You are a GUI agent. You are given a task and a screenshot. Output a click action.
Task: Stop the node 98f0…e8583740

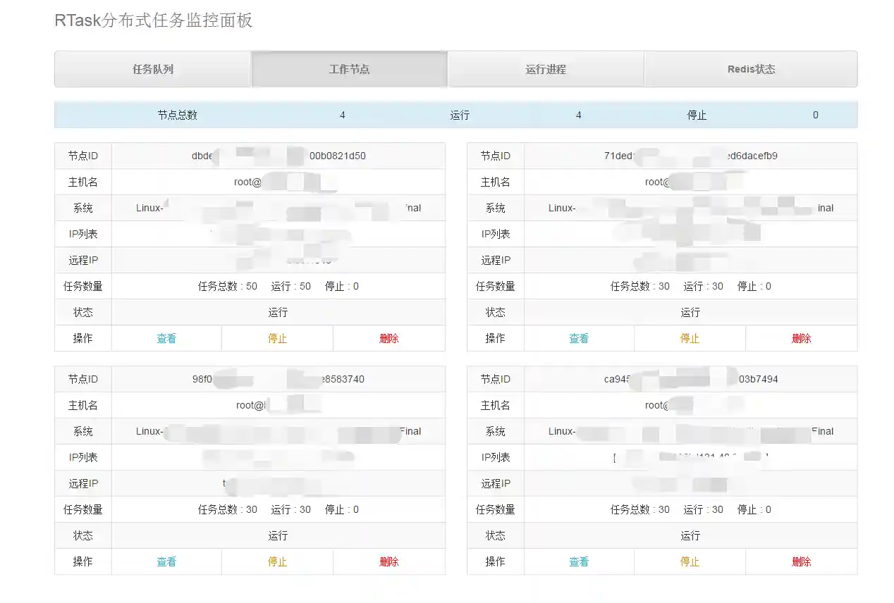[x=278, y=561]
